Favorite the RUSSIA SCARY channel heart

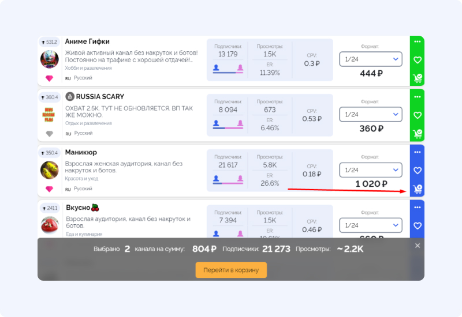[418, 115]
